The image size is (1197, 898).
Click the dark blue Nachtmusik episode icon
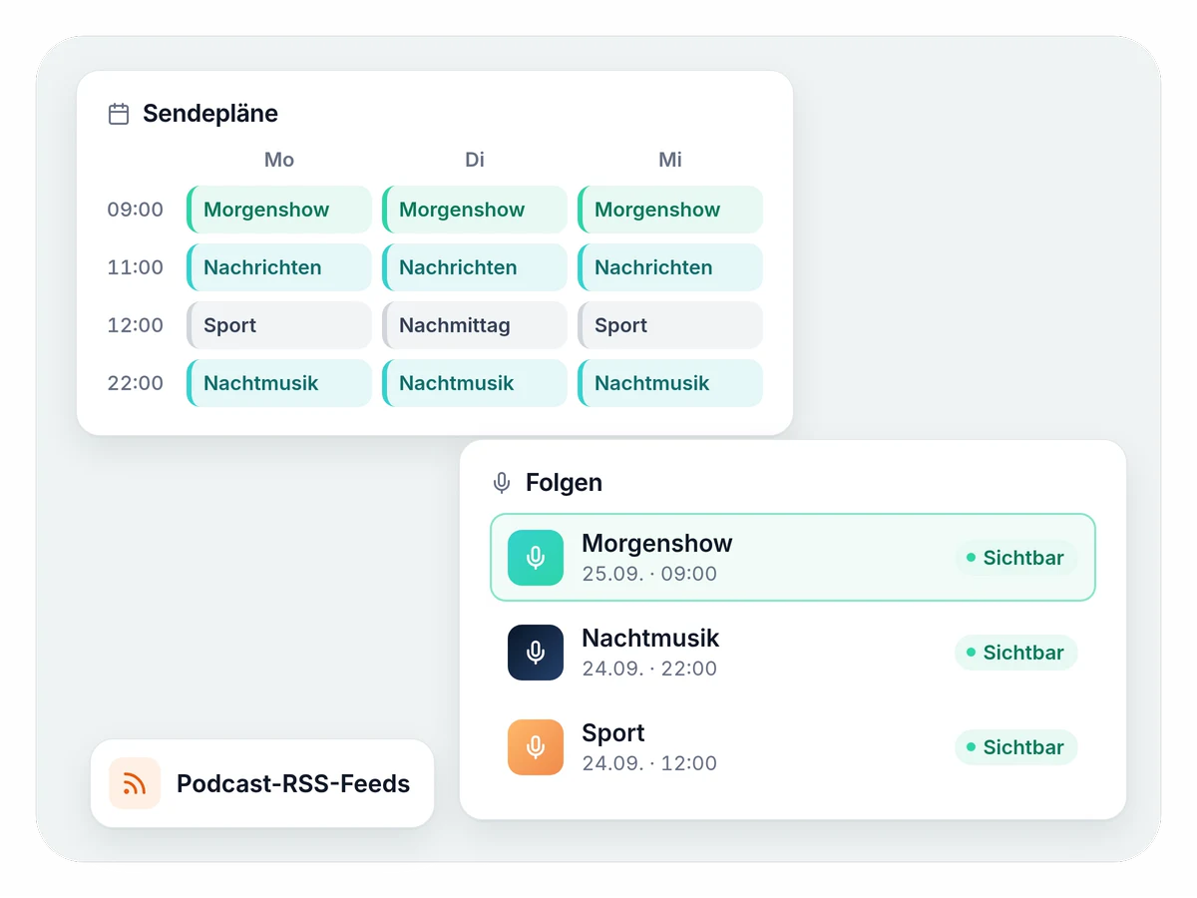click(536, 653)
